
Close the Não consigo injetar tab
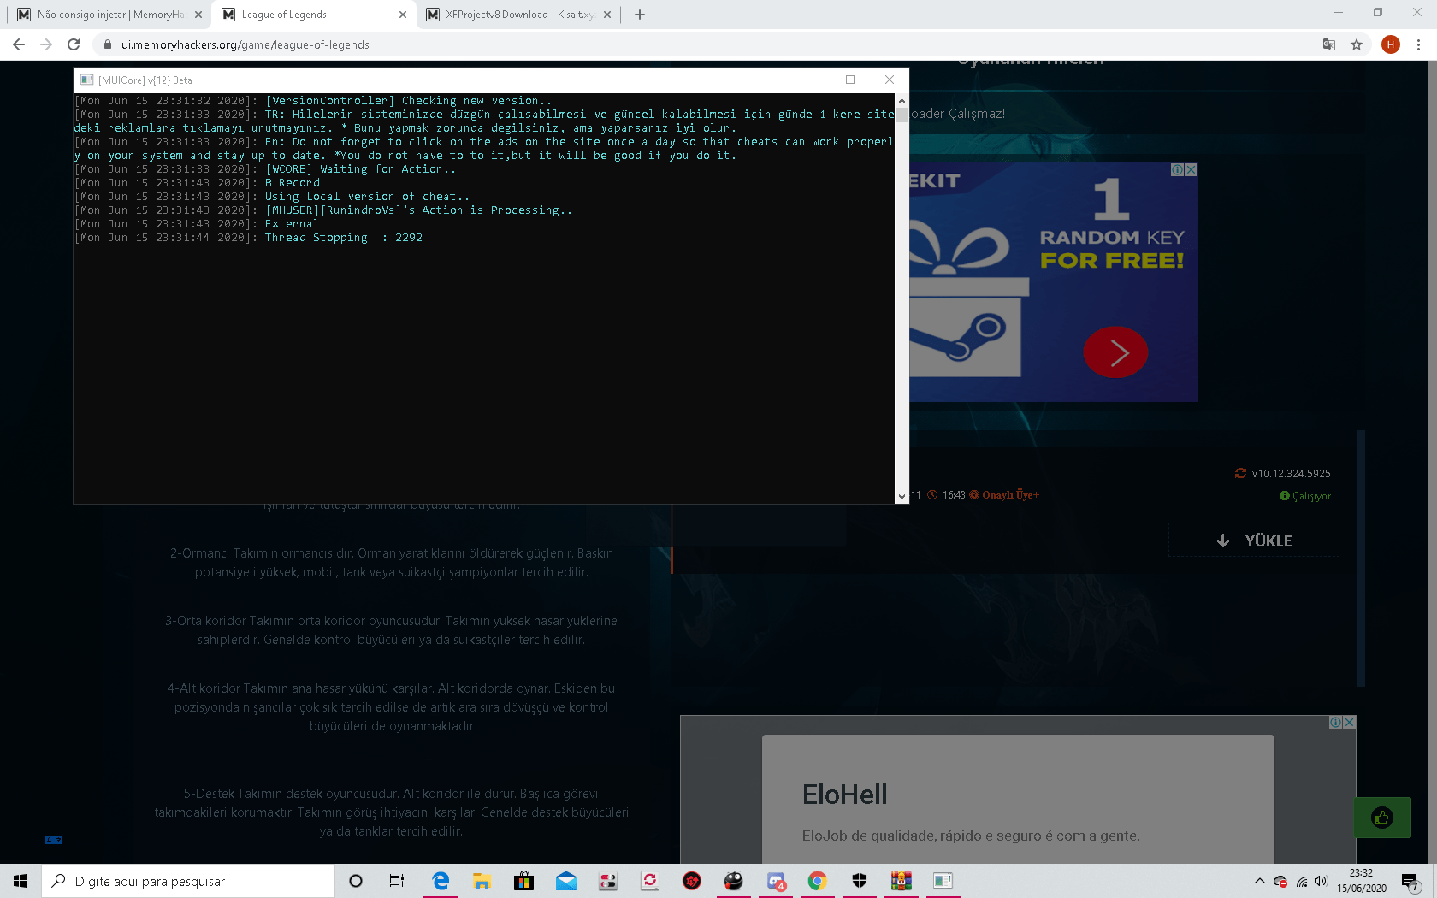(x=198, y=15)
